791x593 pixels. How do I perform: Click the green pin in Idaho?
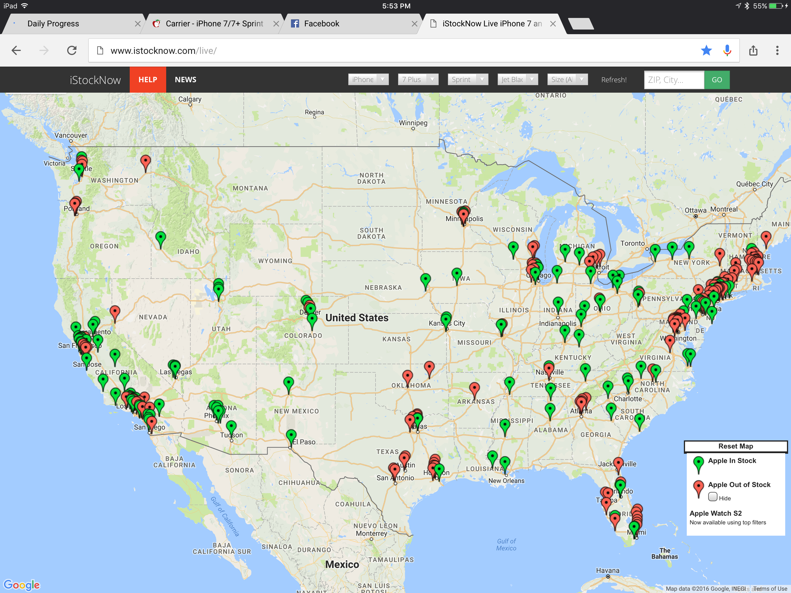[161, 240]
